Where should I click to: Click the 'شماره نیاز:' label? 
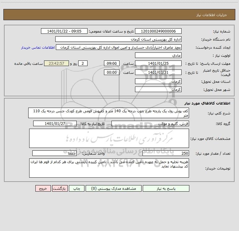pyautogui.click(x=222, y=31)
